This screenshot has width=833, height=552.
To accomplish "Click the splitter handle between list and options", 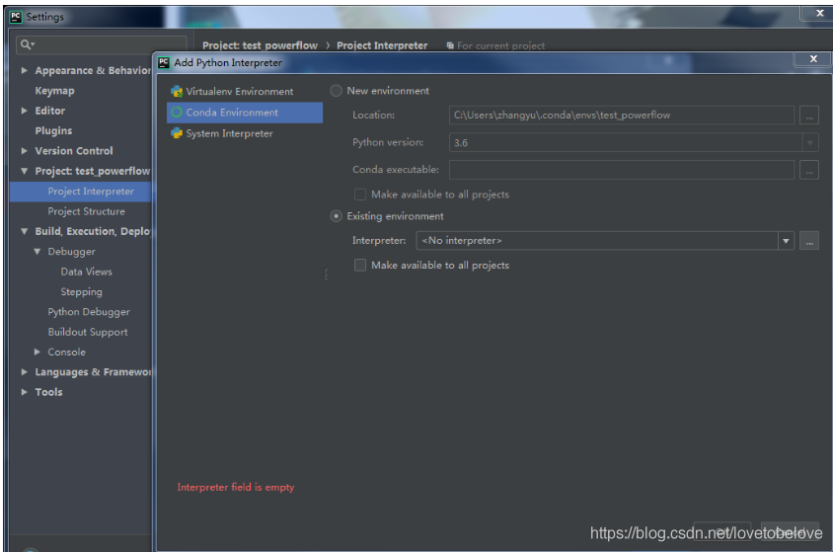I will pyautogui.click(x=326, y=274).
